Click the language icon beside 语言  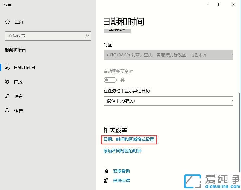tap(7, 96)
